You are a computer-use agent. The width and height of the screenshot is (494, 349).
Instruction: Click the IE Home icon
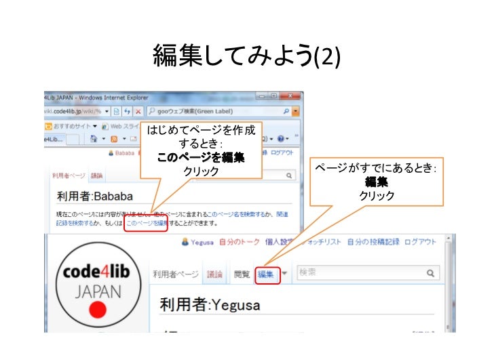pyautogui.click(x=94, y=138)
